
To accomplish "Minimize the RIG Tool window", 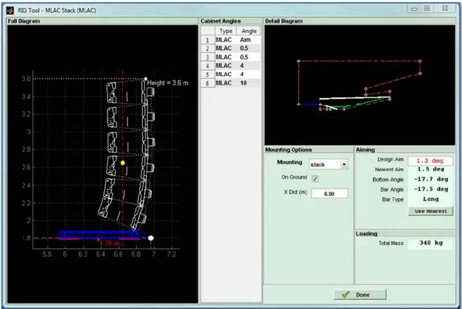I will pos(414,9).
